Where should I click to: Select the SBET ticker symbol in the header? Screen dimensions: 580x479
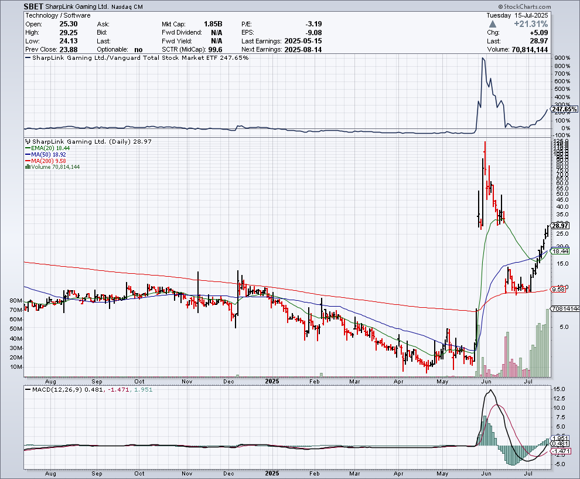tap(33, 6)
